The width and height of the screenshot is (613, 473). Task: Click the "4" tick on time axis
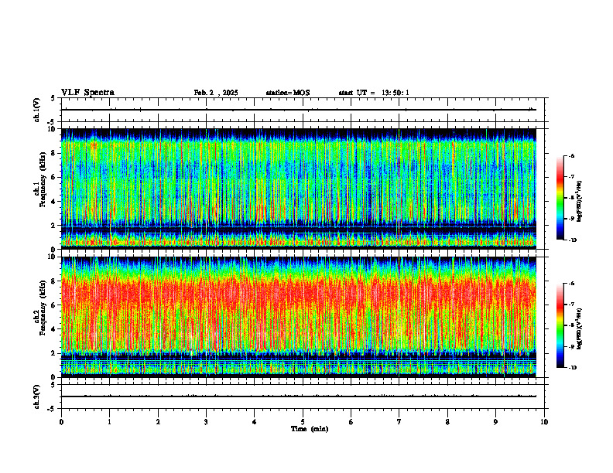coord(254,422)
